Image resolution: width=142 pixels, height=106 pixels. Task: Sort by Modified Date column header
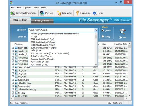[x=121, y=44]
